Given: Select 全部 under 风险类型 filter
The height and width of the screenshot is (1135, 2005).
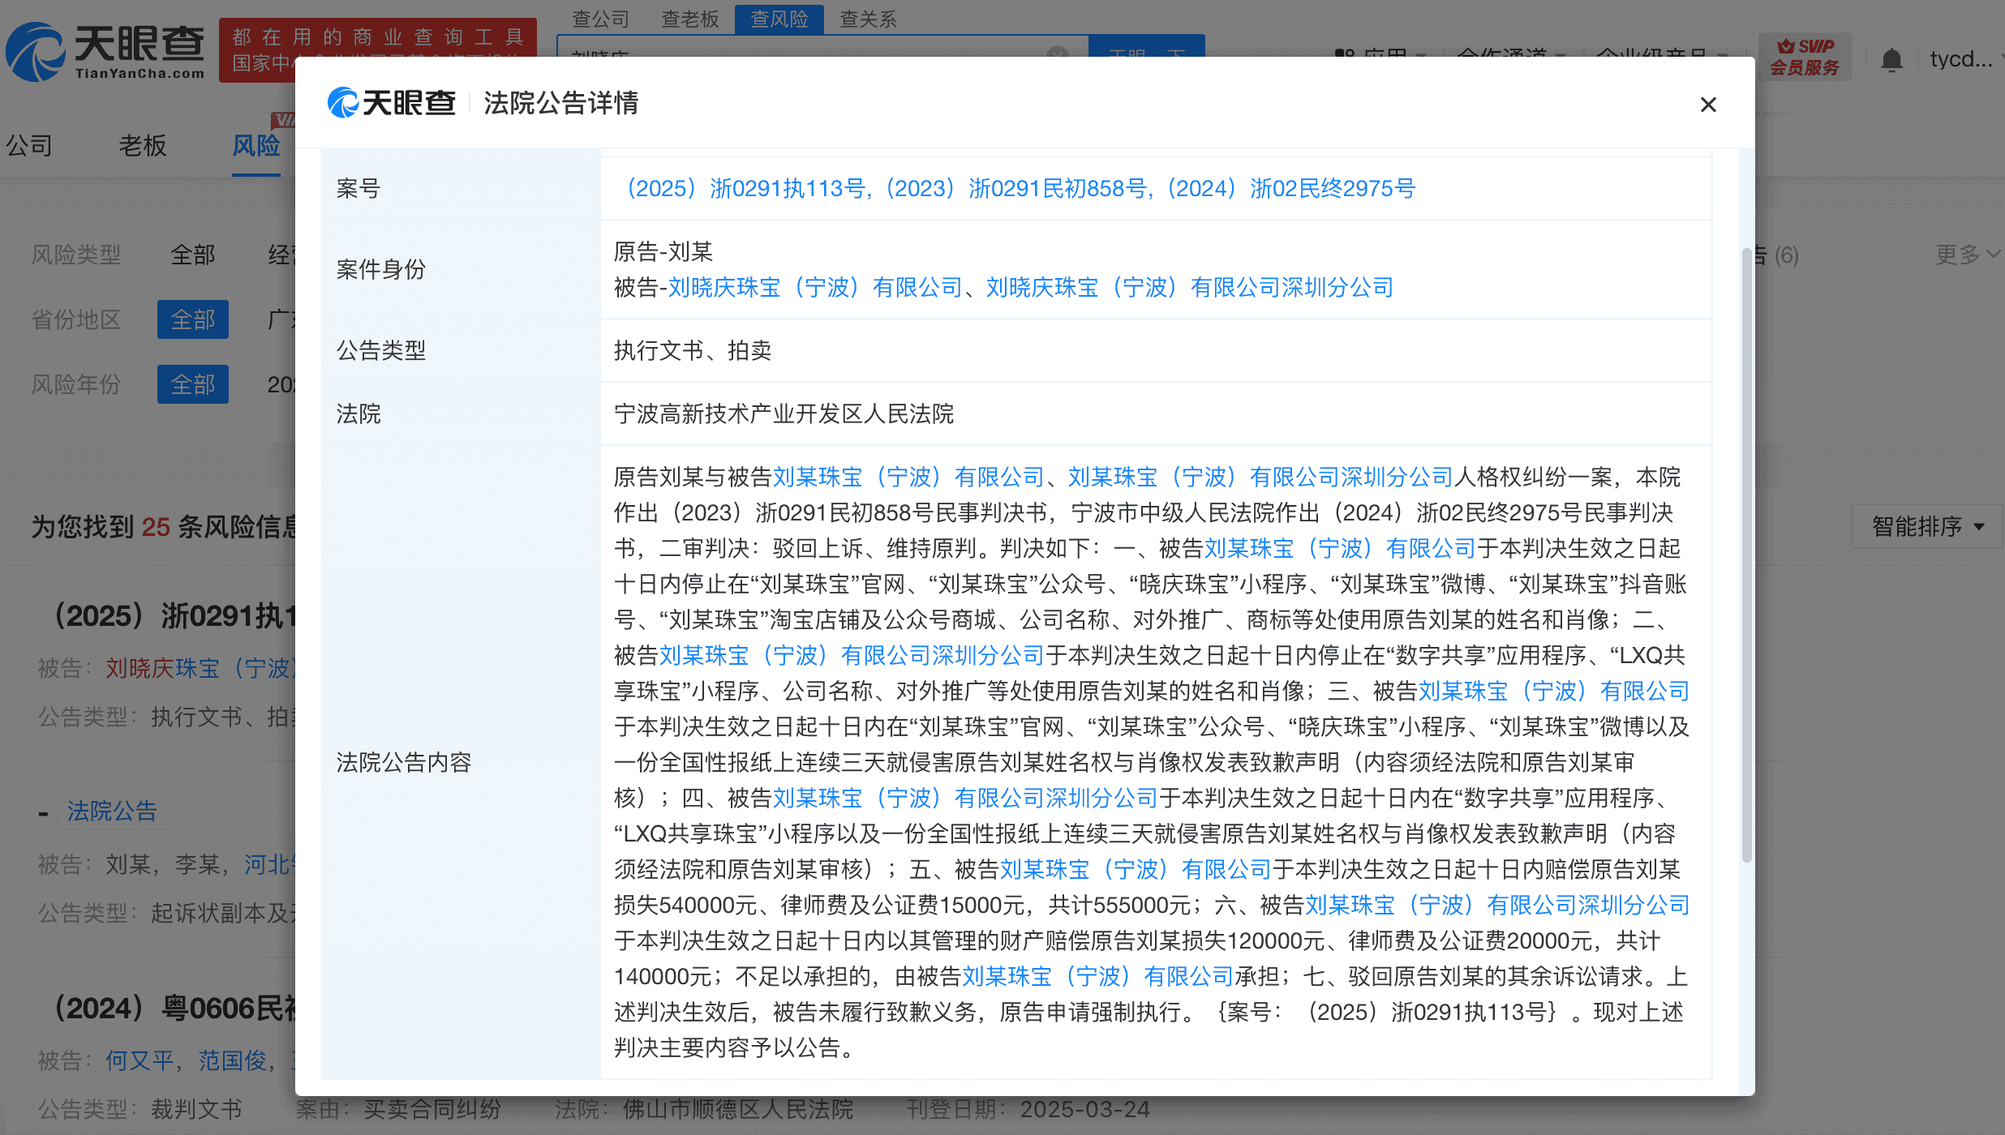Looking at the screenshot, I should tap(192, 254).
